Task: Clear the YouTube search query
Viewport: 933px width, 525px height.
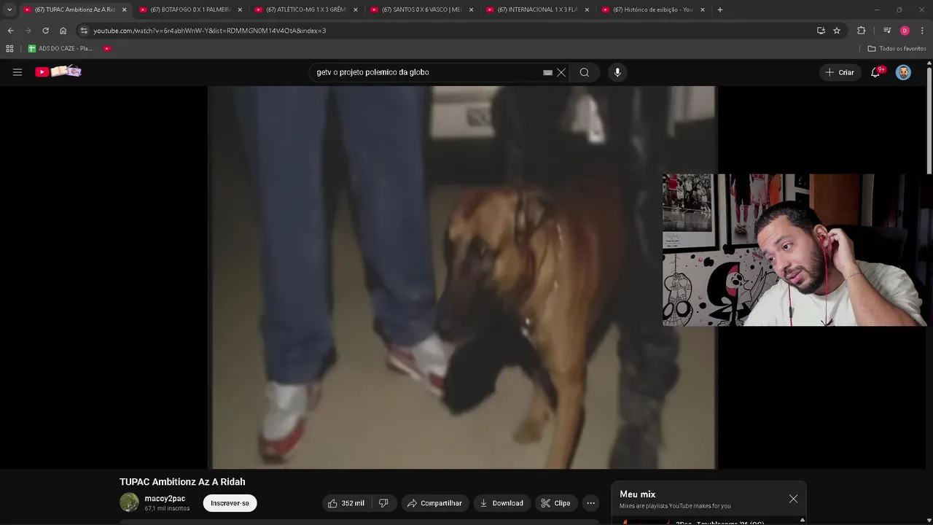Action: [x=561, y=73]
